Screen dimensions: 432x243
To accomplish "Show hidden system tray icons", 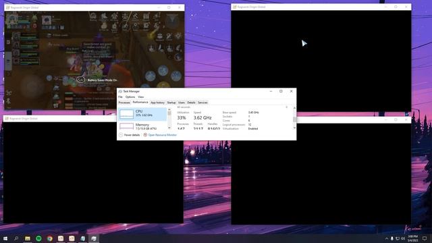I will point(387,238).
